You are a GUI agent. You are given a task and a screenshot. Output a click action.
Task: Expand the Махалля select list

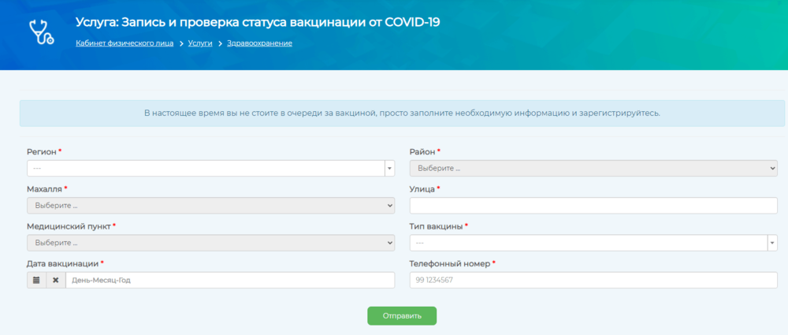210,206
